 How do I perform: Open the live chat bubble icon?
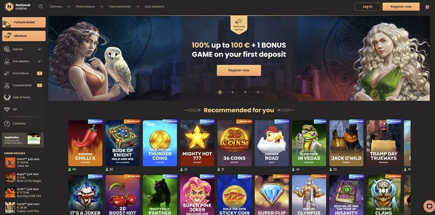coord(429,206)
